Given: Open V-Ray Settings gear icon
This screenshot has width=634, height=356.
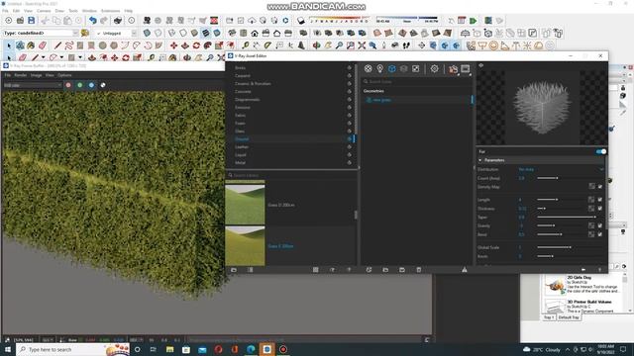Looking at the screenshot, I should point(434,69).
